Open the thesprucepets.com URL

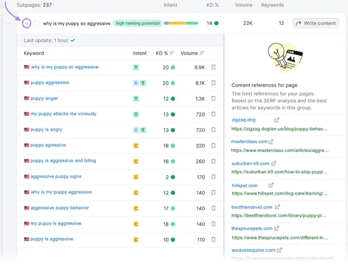tap(280, 238)
